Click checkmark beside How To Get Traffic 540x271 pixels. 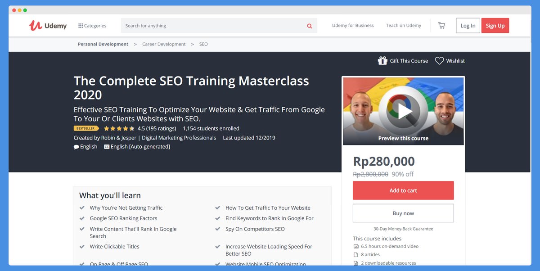pos(217,208)
